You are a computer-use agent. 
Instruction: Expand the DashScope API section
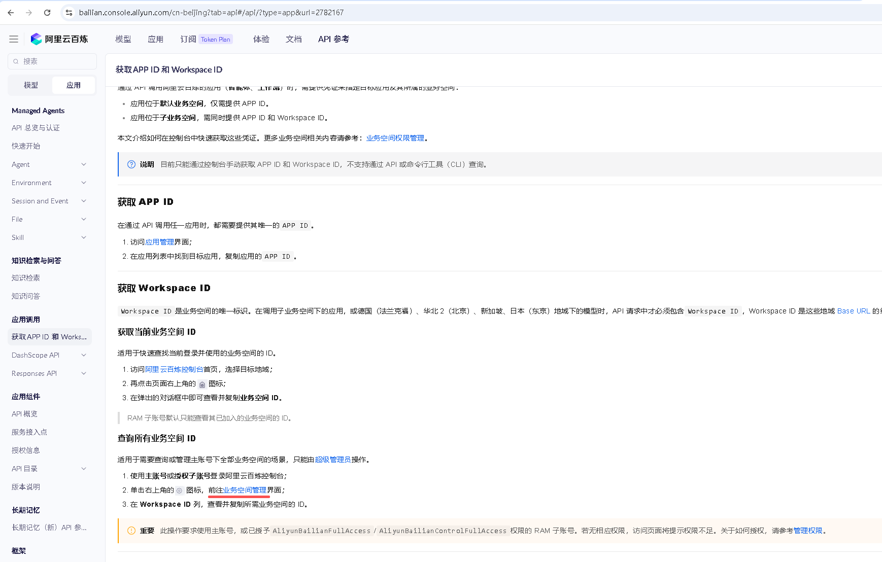click(x=84, y=355)
